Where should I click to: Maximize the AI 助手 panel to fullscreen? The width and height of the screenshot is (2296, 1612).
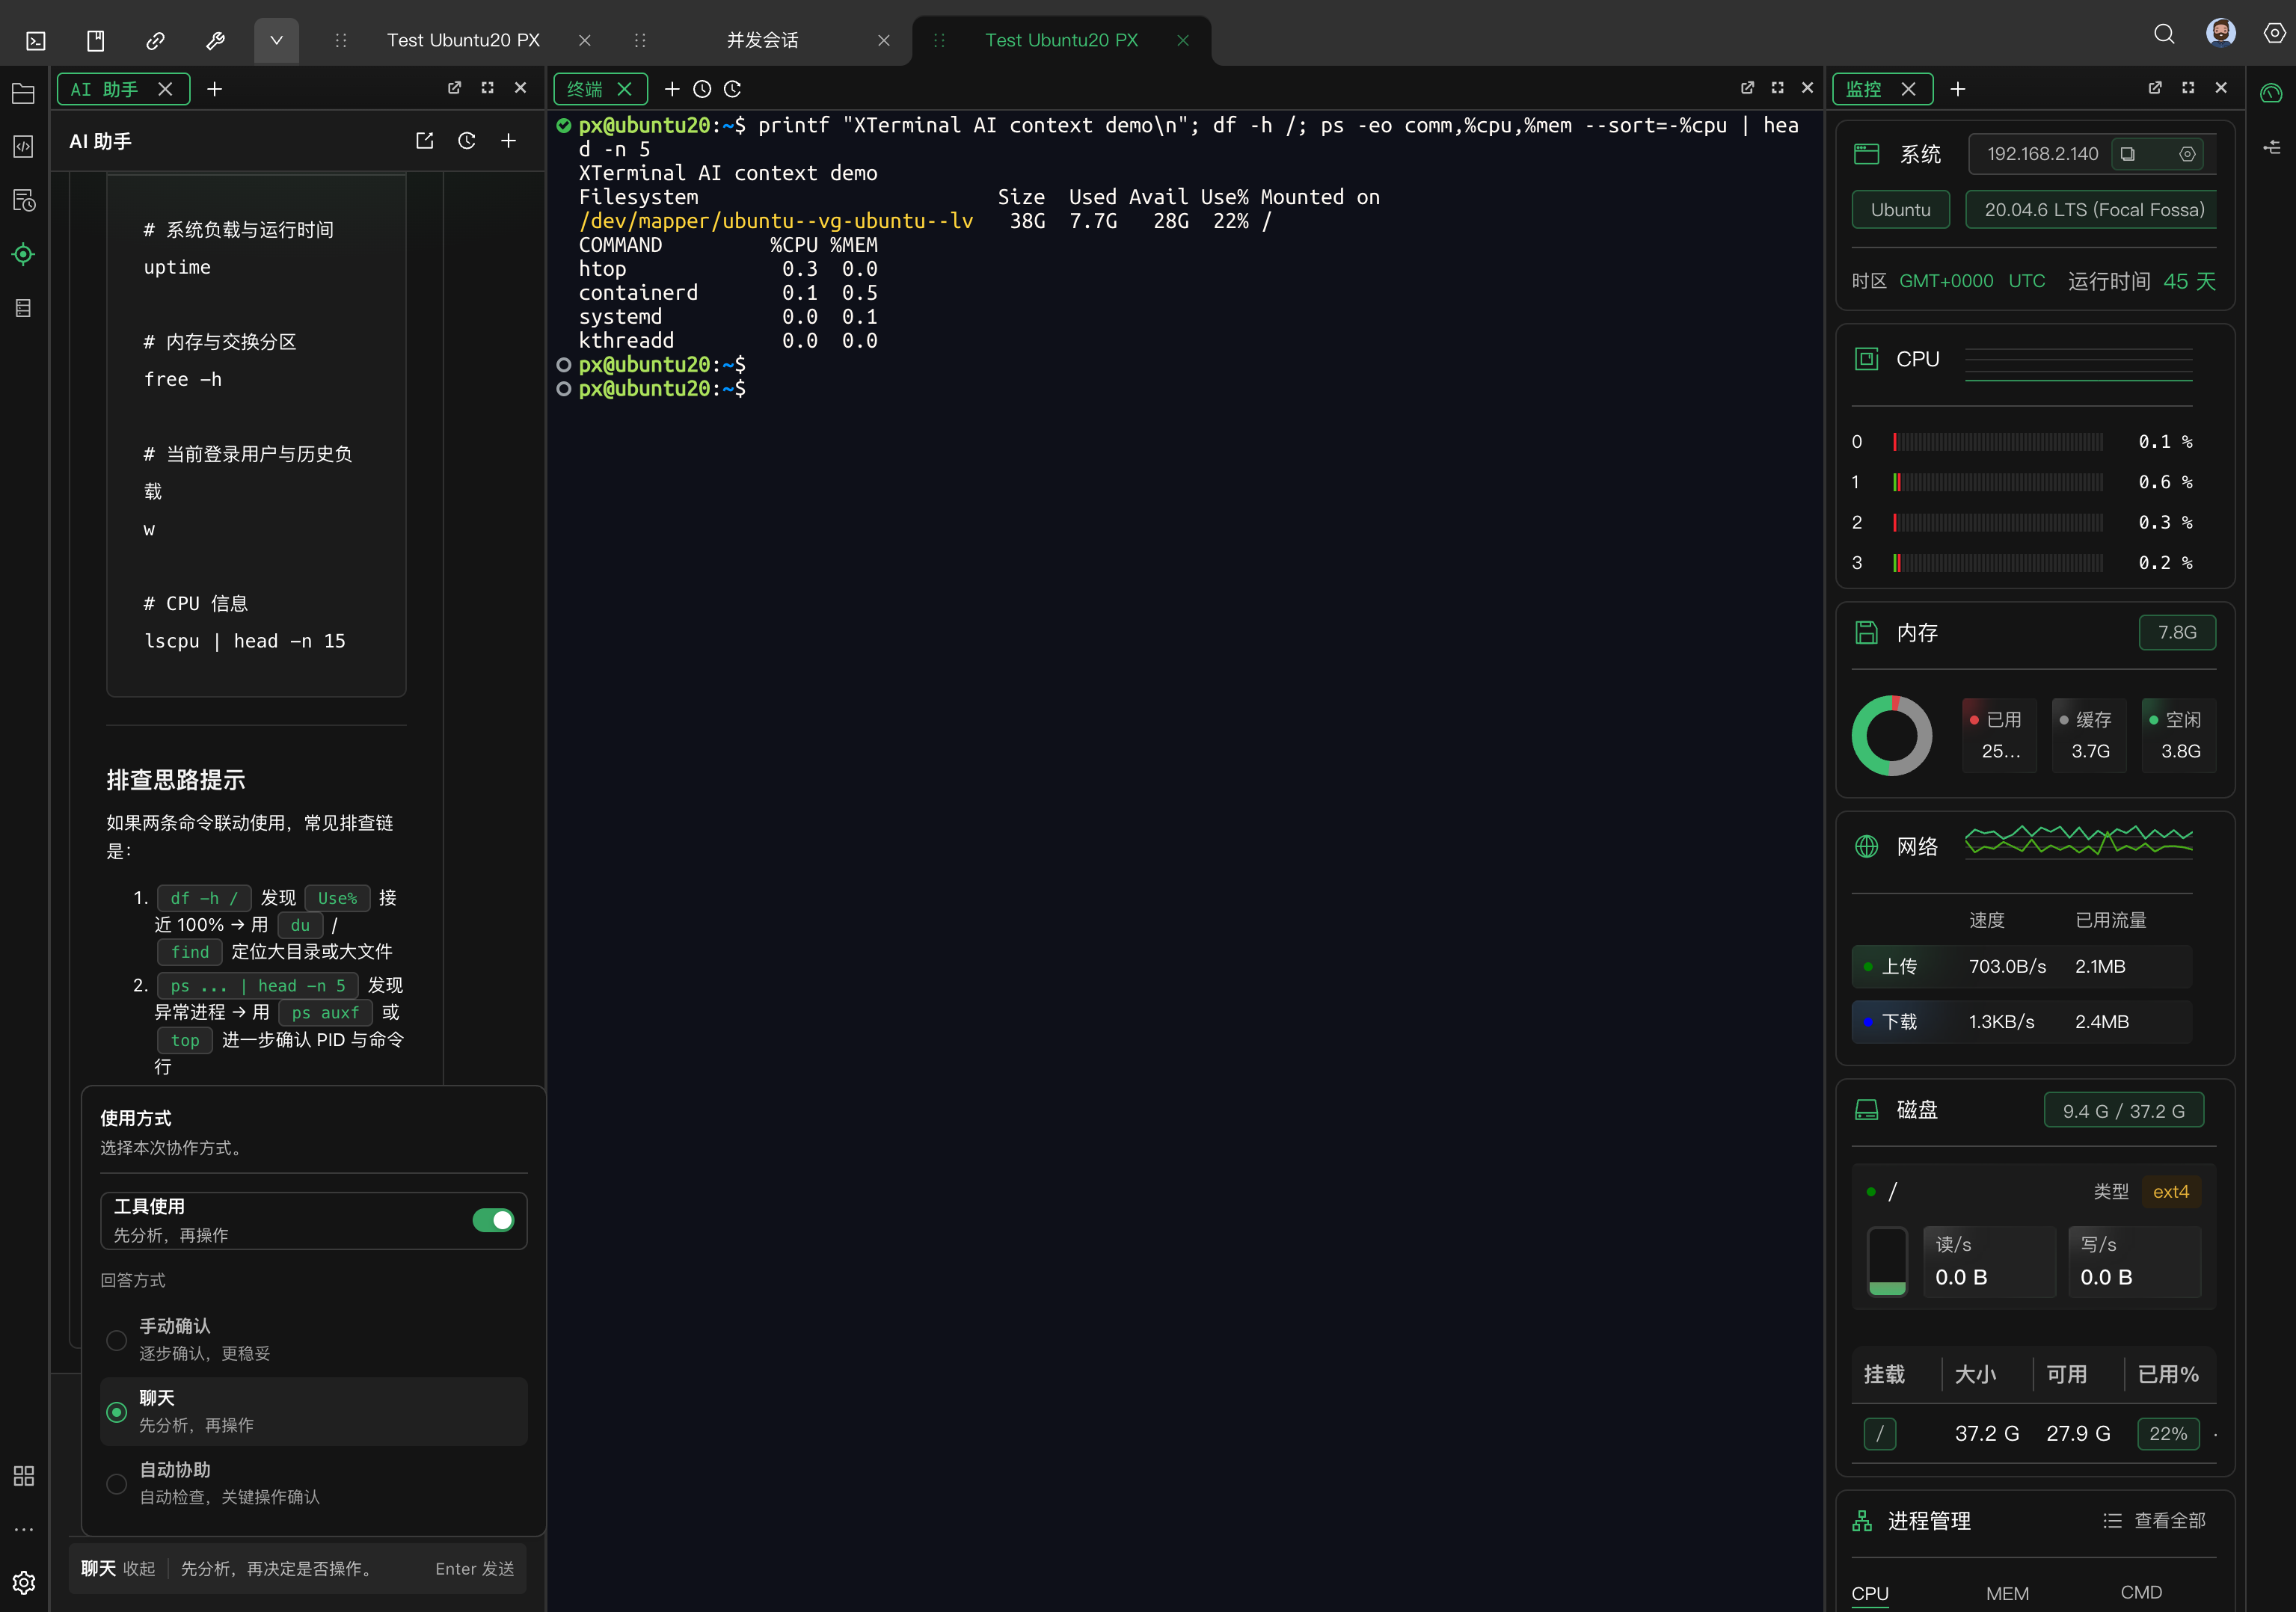pos(488,88)
